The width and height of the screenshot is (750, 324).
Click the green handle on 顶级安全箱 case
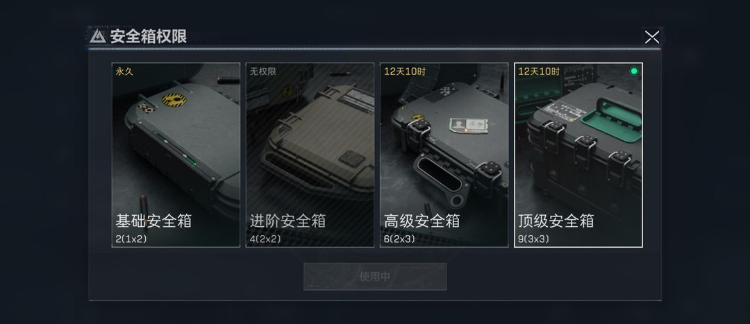pyautogui.click(x=614, y=120)
